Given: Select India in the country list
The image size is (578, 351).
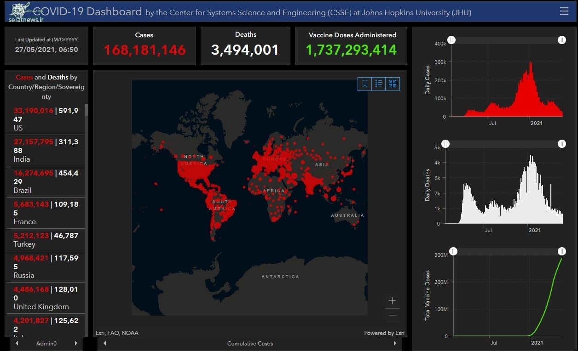Looking at the screenshot, I should 46,150.
